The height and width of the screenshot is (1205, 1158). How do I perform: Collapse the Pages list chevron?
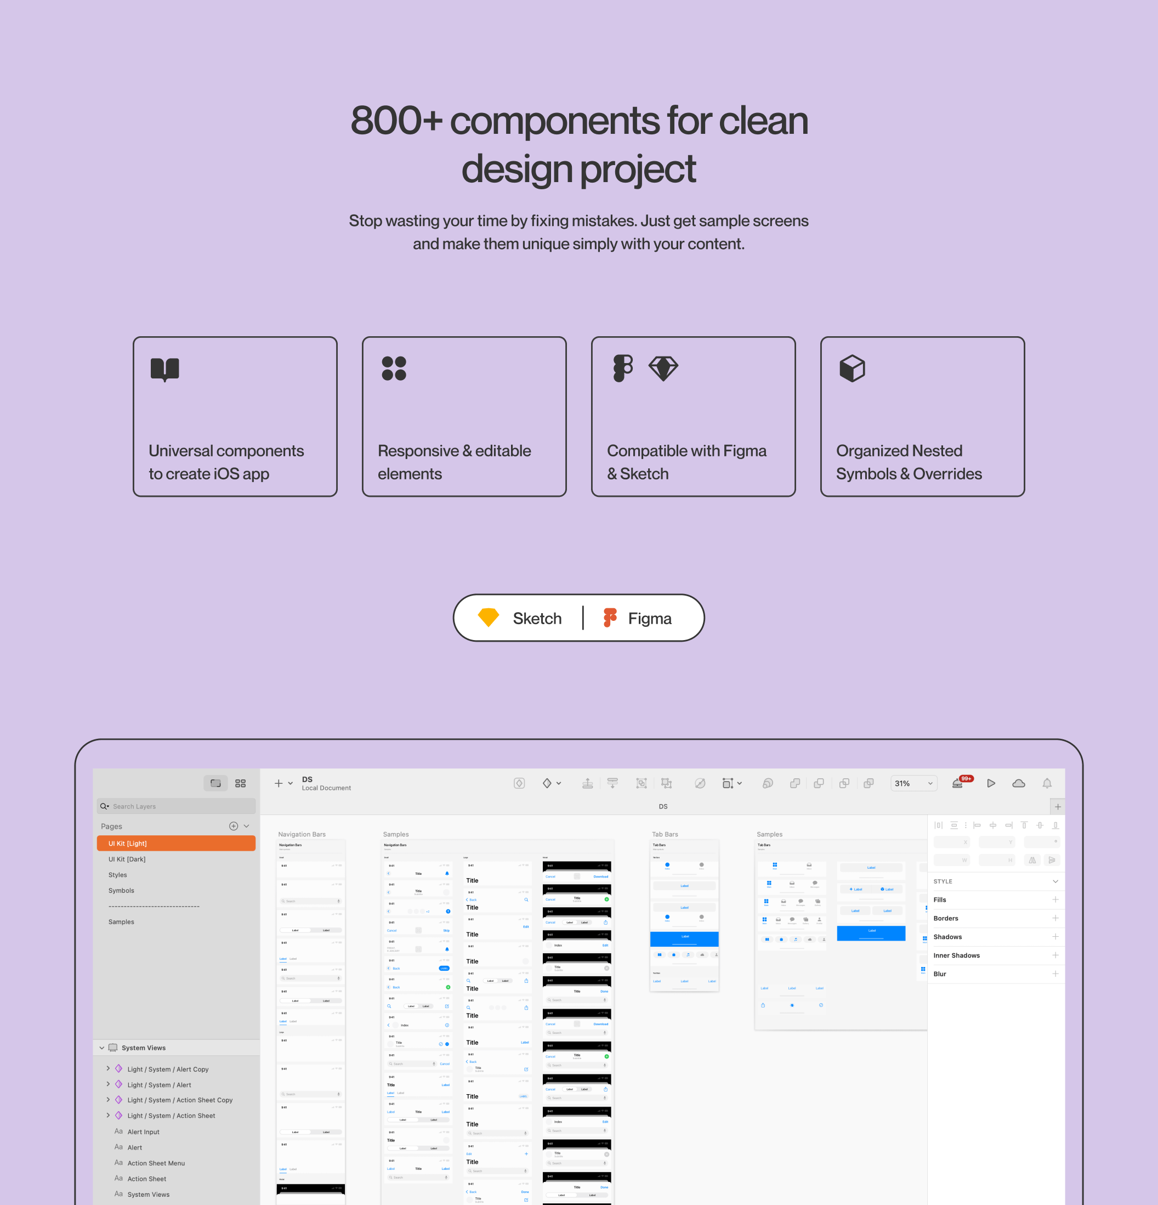pos(247,827)
